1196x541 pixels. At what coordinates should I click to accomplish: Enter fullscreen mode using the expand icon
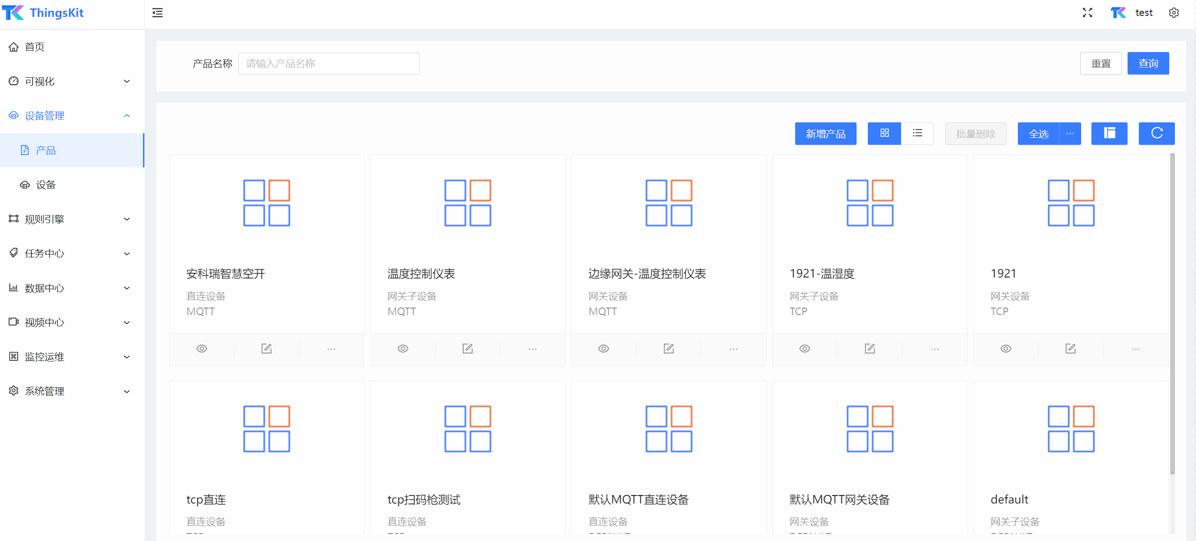[x=1087, y=13]
